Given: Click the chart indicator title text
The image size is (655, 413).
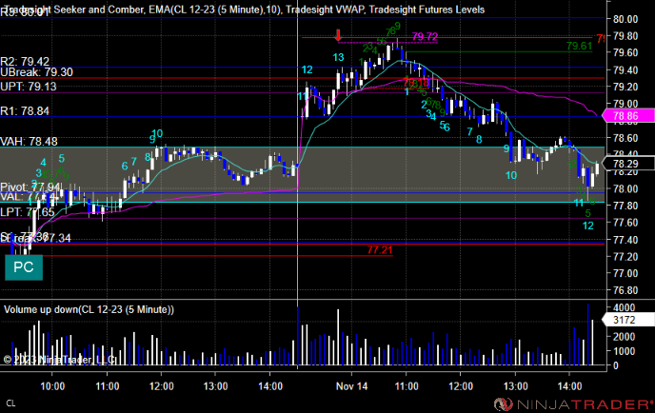Looking at the screenshot, I should pyautogui.click(x=245, y=10).
